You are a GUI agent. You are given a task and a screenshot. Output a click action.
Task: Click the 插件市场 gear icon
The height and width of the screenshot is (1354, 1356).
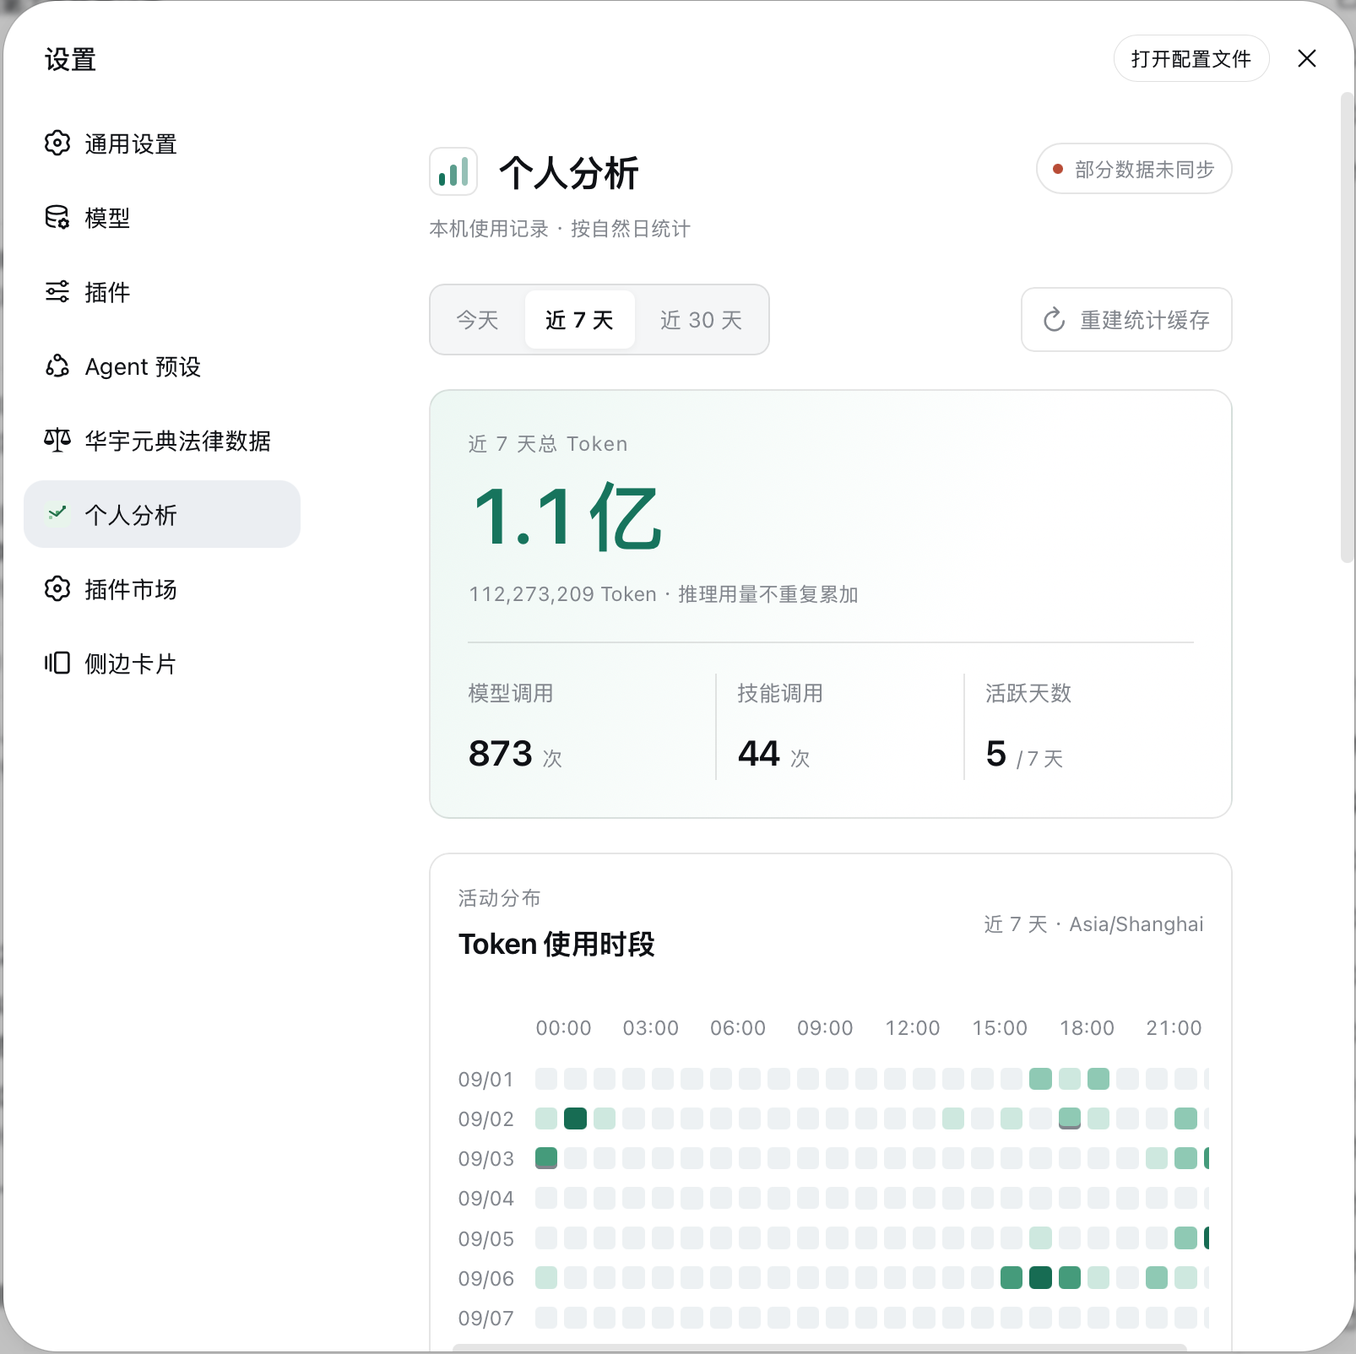pos(57,589)
